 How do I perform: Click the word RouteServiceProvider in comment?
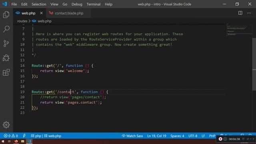(110, 39)
